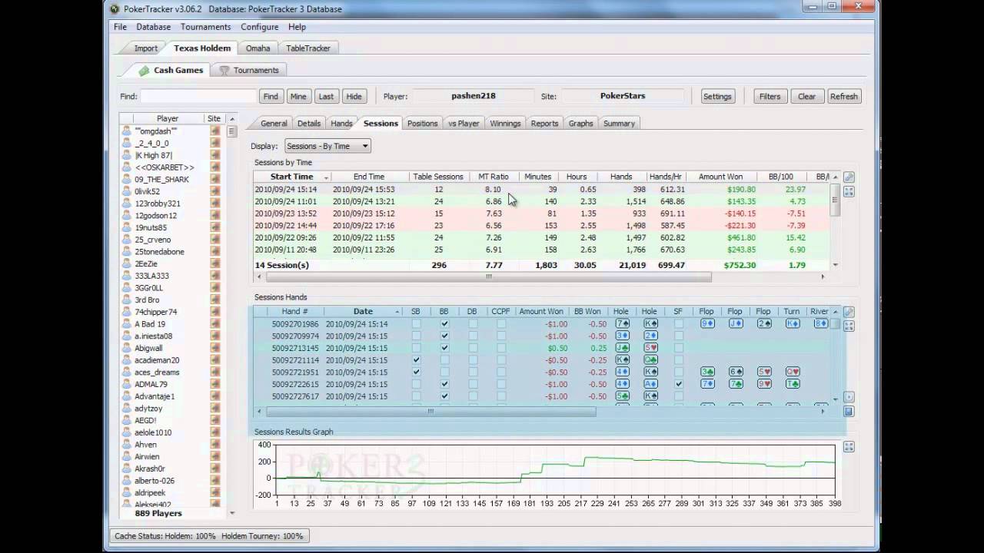Click the player avatar icon for A Bad 19

[126, 324]
